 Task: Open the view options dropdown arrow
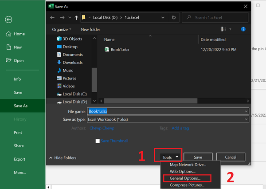click(230, 29)
